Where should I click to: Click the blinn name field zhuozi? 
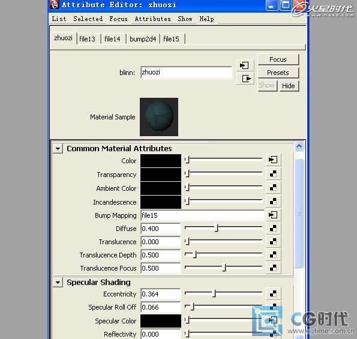point(186,73)
